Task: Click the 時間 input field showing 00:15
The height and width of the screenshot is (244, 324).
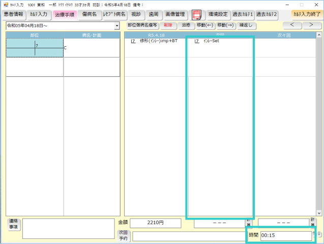Action: 285,236
